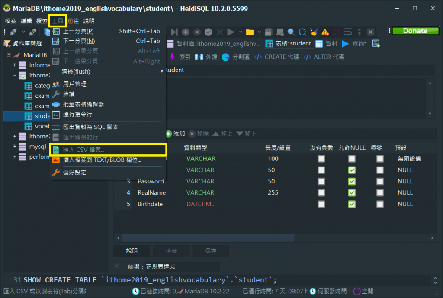This screenshot has height=298, width=443.
Task: Toggle 沒有負數 for the Password column
Action: (321, 181)
